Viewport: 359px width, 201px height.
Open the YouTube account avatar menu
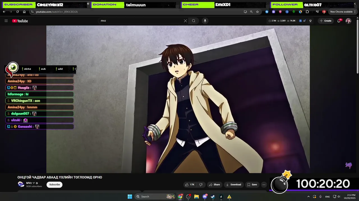tap(348, 21)
